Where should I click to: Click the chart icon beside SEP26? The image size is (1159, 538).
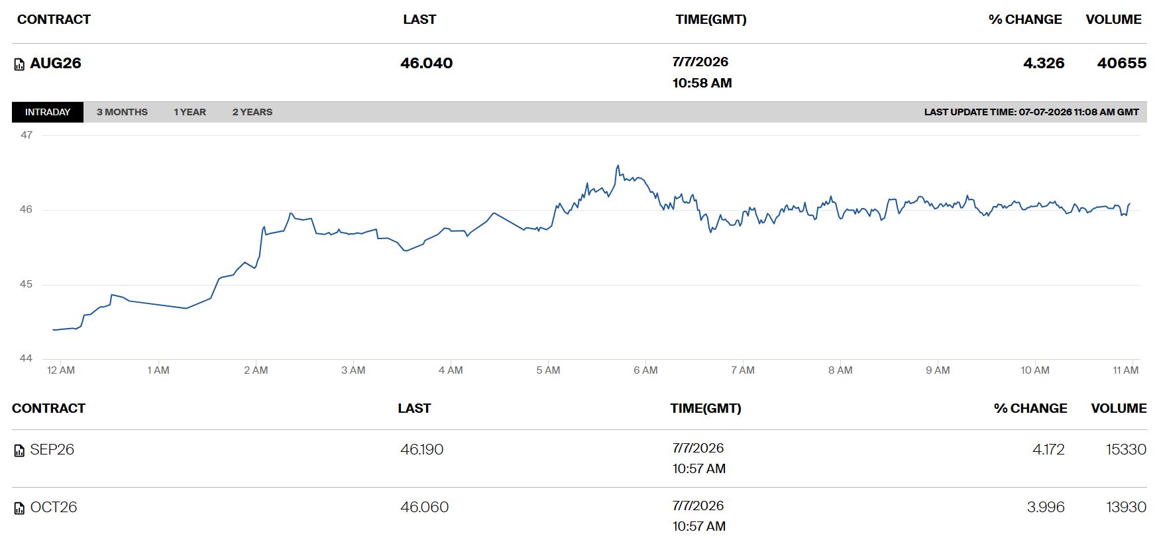point(19,451)
